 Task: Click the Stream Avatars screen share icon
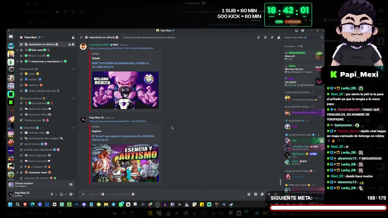click(71, 184)
